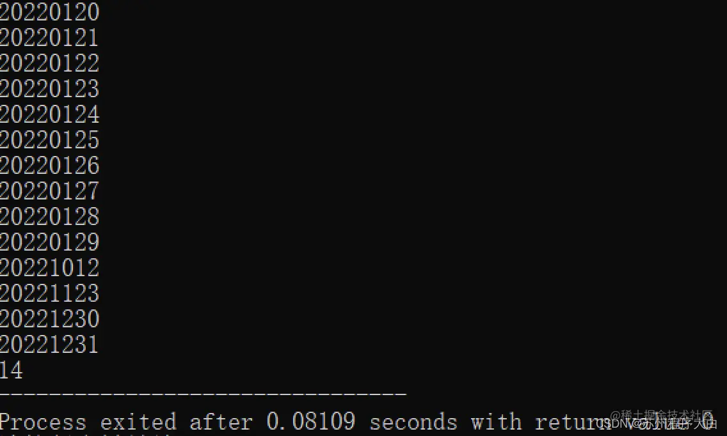Click the 20220128 output line
This screenshot has height=436, width=727.
[49, 216]
